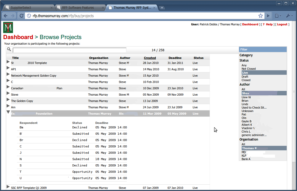Click the globe site icon in address bar
Image resolution: width=297 pixels, height=191 pixels.
click(29, 16)
